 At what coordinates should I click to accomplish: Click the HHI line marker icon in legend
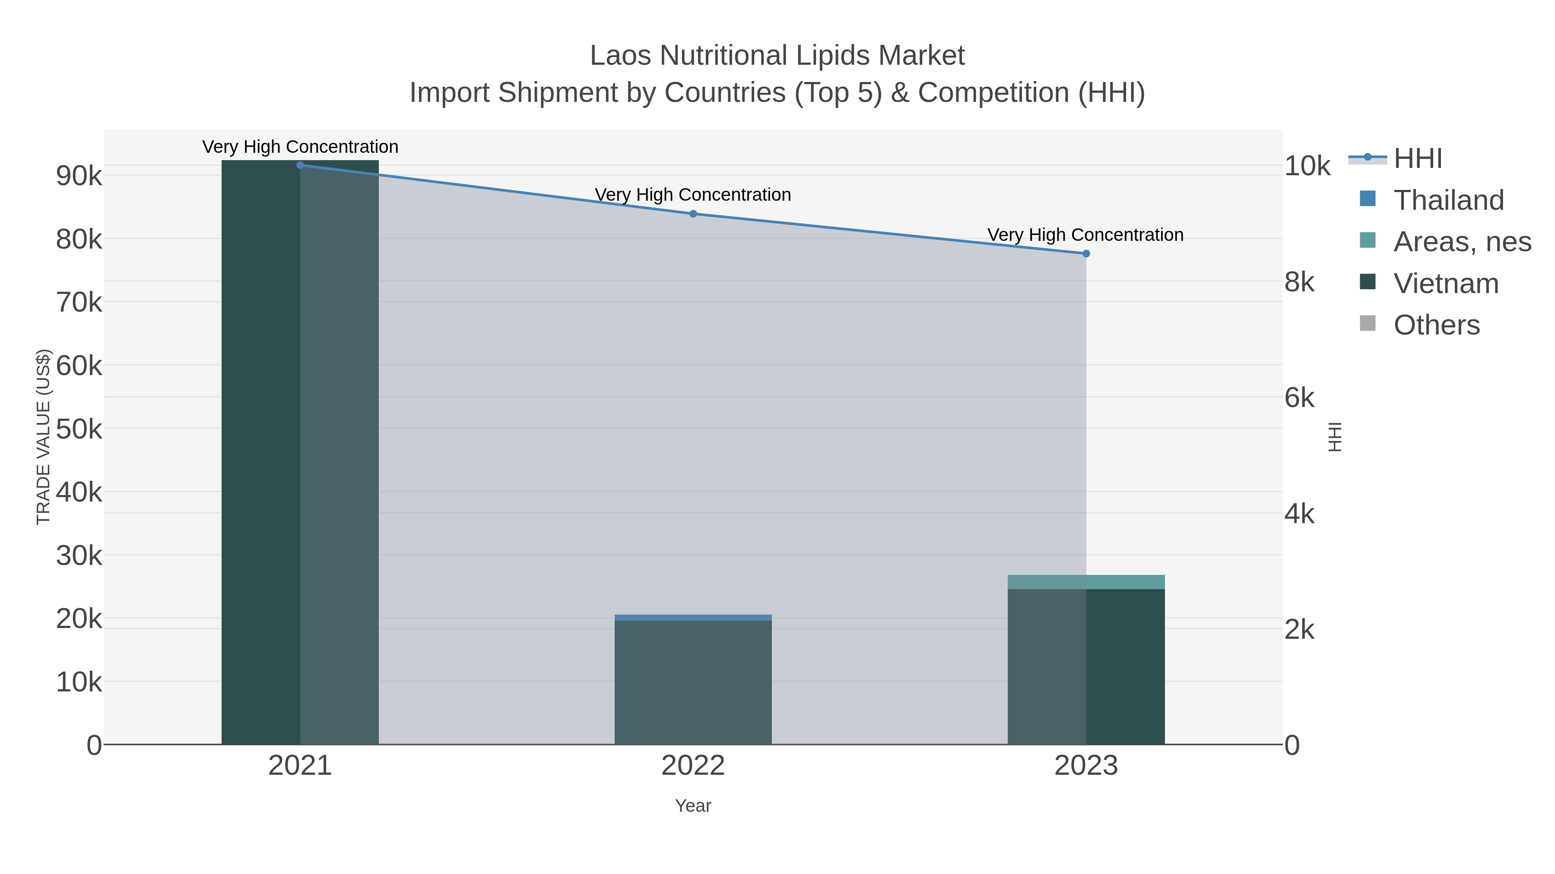tap(1367, 158)
